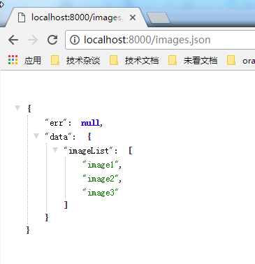Click the "image1" string value

coord(101,165)
